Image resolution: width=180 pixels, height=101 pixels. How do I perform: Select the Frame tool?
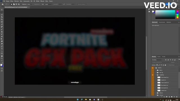(x=2, y=22)
